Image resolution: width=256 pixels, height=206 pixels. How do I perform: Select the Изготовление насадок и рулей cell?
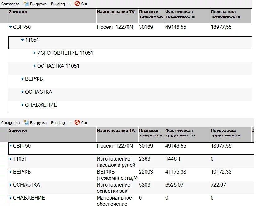pyautogui.click(x=116, y=162)
